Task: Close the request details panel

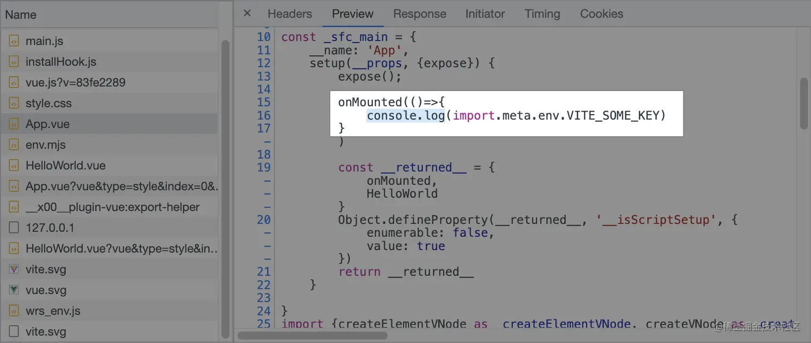Action: (x=247, y=13)
